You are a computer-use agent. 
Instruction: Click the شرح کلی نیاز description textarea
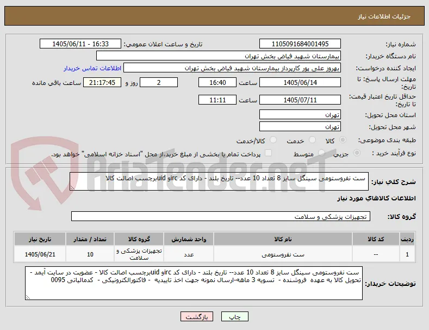219,181
